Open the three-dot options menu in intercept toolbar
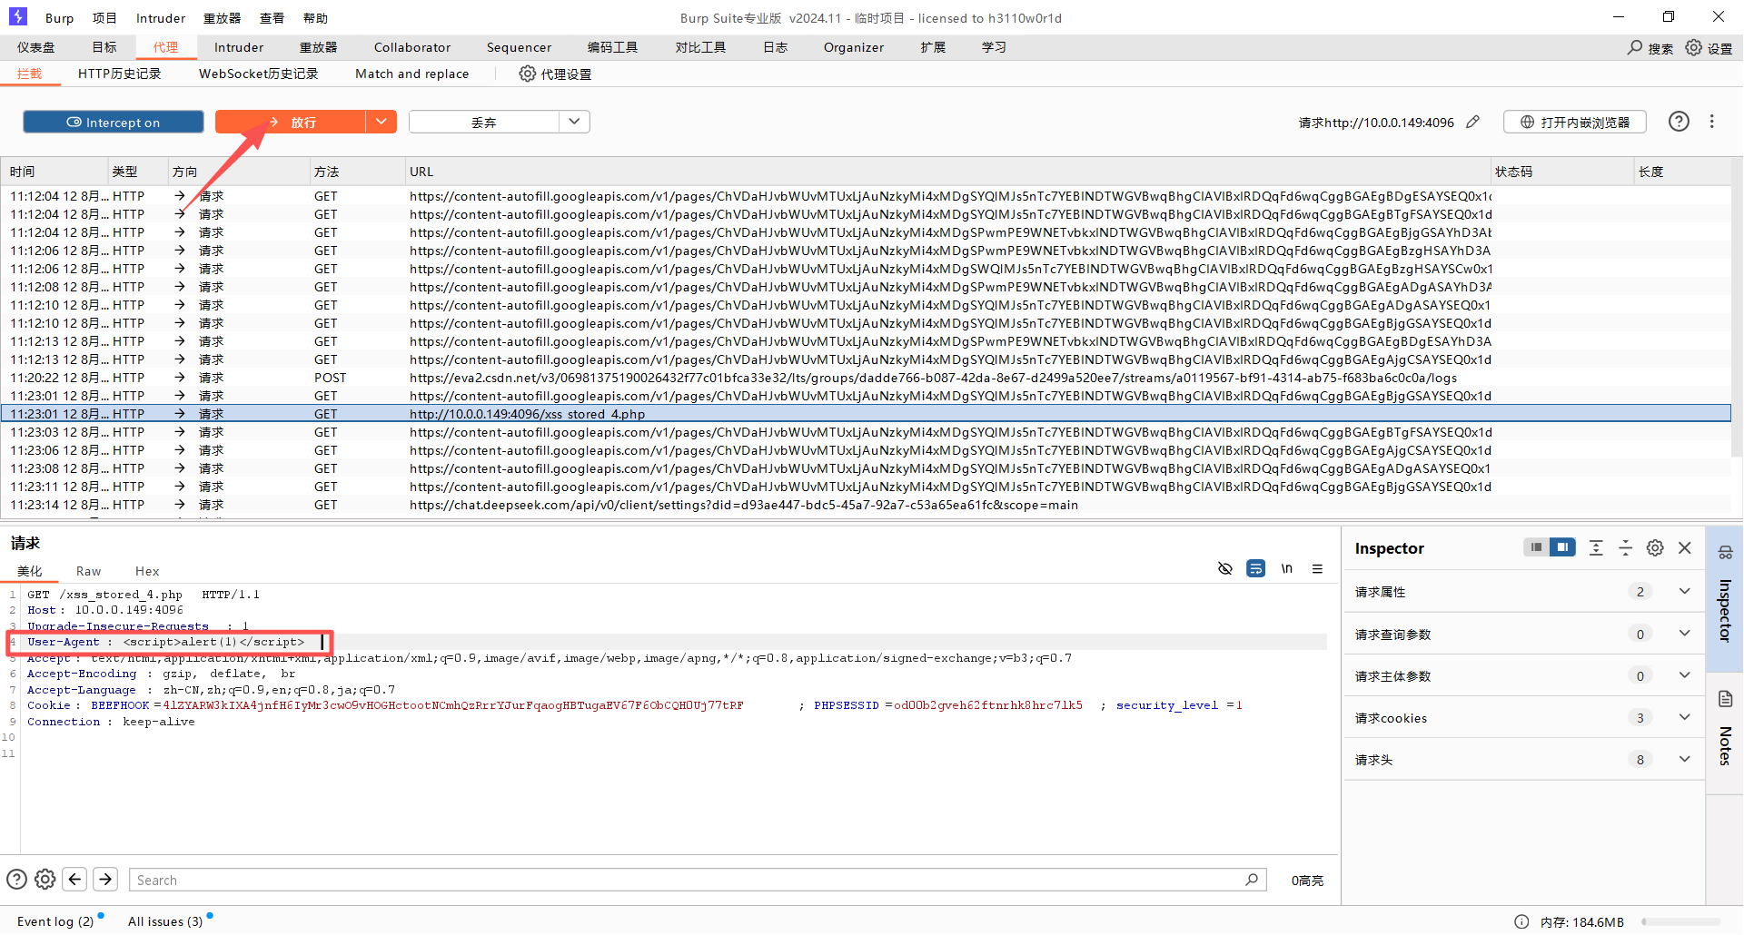Screen dimensions: 1744x935 click(1712, 122)
